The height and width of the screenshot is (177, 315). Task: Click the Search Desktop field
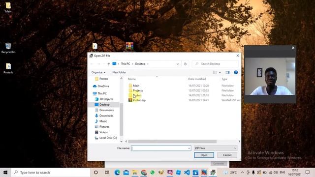[x=215, y=64]
